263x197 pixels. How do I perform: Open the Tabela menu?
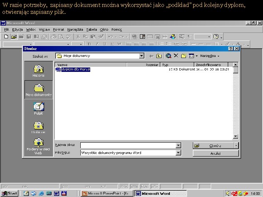(92, 30)
